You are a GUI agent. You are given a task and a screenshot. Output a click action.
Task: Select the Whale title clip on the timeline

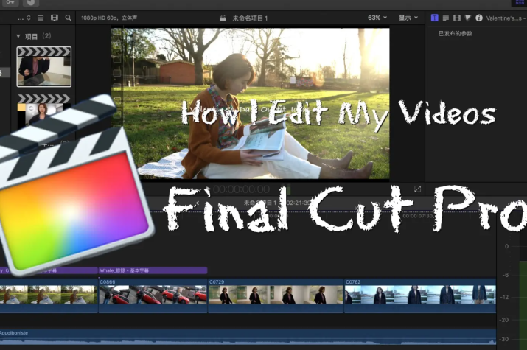click(152, 270)
